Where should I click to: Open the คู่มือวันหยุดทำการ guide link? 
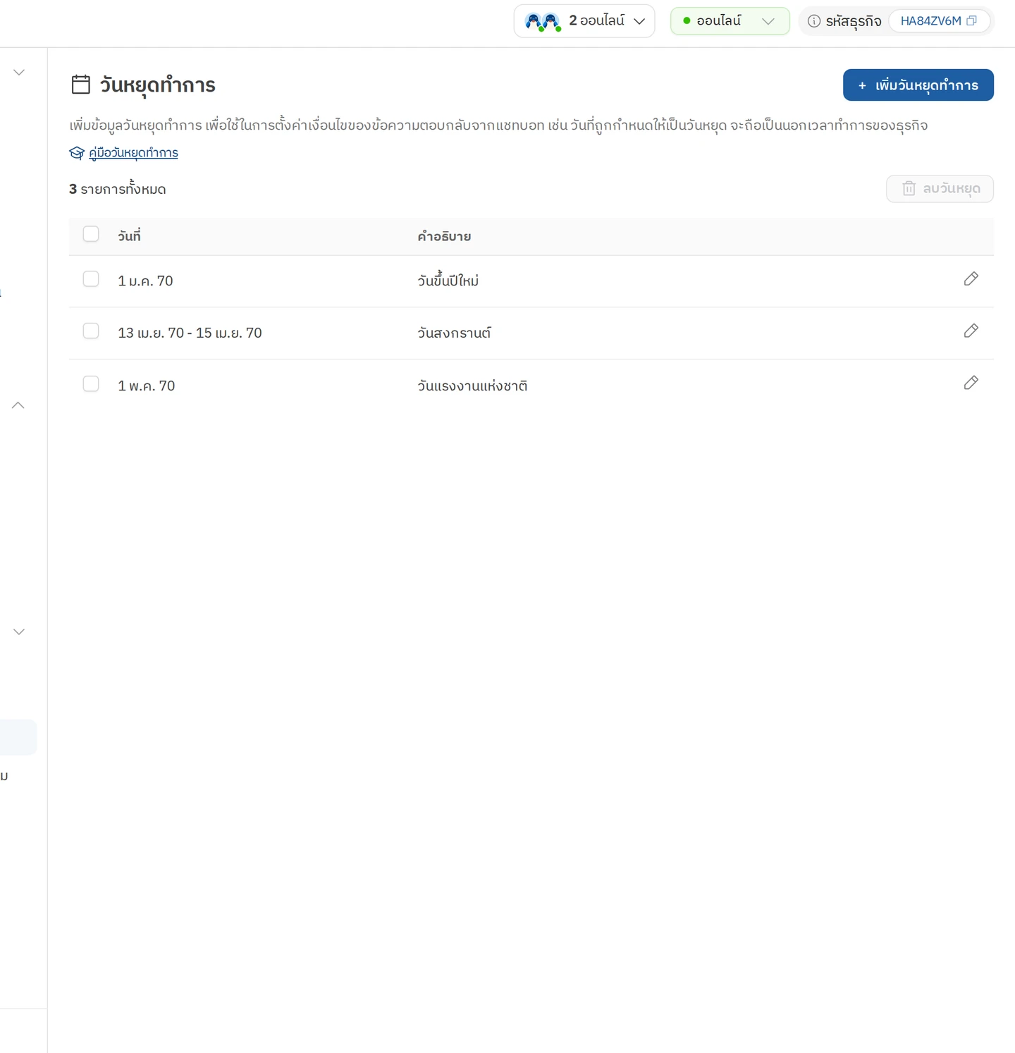click(x=133, y=153)
